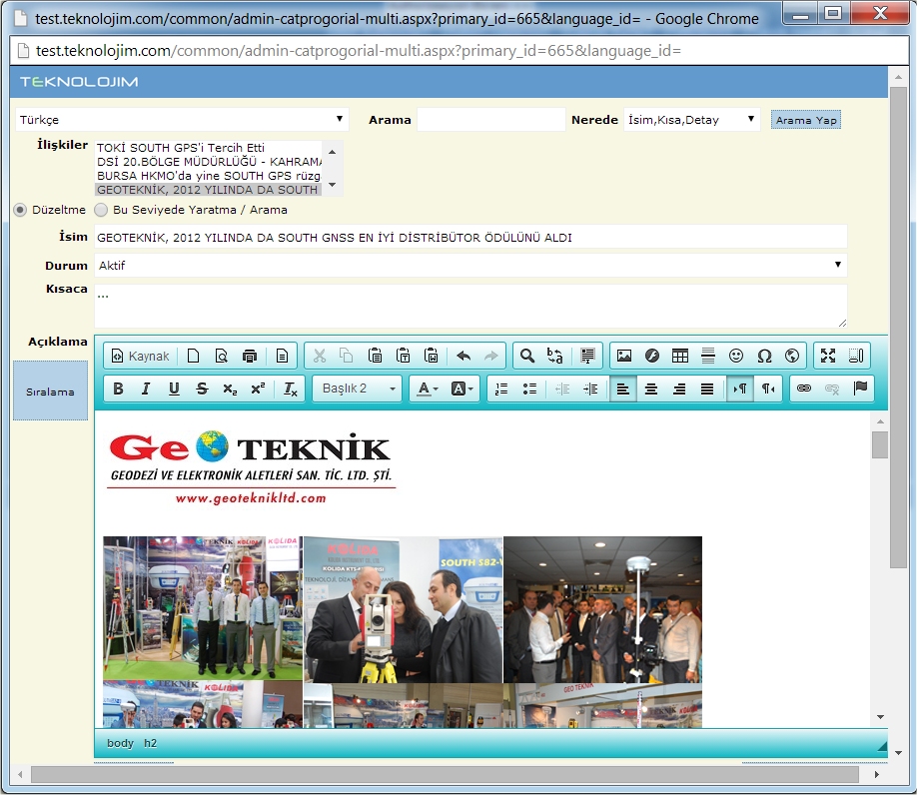
Task: Click the Preview icon in editor toolbar
Action: (221, 356)
